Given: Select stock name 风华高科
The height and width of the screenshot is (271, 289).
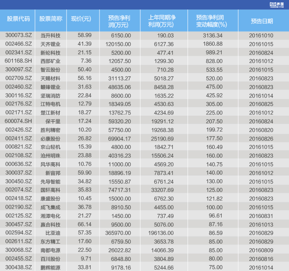Looking at the screenshot, I should [50, 164].
